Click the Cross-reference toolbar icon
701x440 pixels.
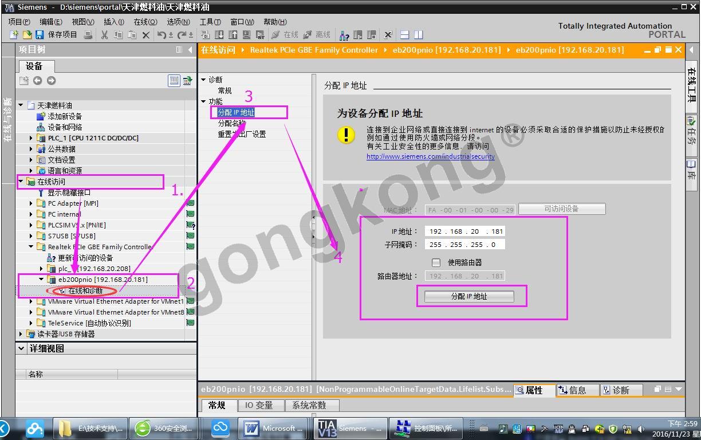click(x=388, y=35)
